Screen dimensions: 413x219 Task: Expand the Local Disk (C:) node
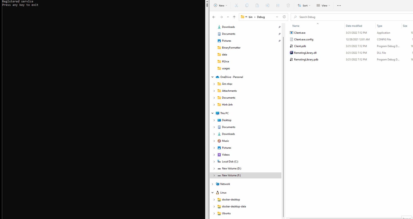coord(214,162)
